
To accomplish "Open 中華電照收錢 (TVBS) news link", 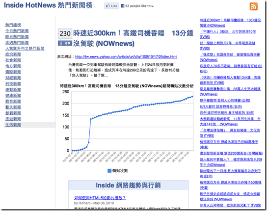I will click(x=228, y=46).
